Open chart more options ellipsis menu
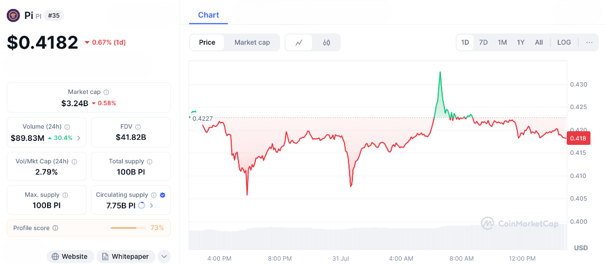Image resolution: width=606 pixels, height=264 pixels. point(589,43)
